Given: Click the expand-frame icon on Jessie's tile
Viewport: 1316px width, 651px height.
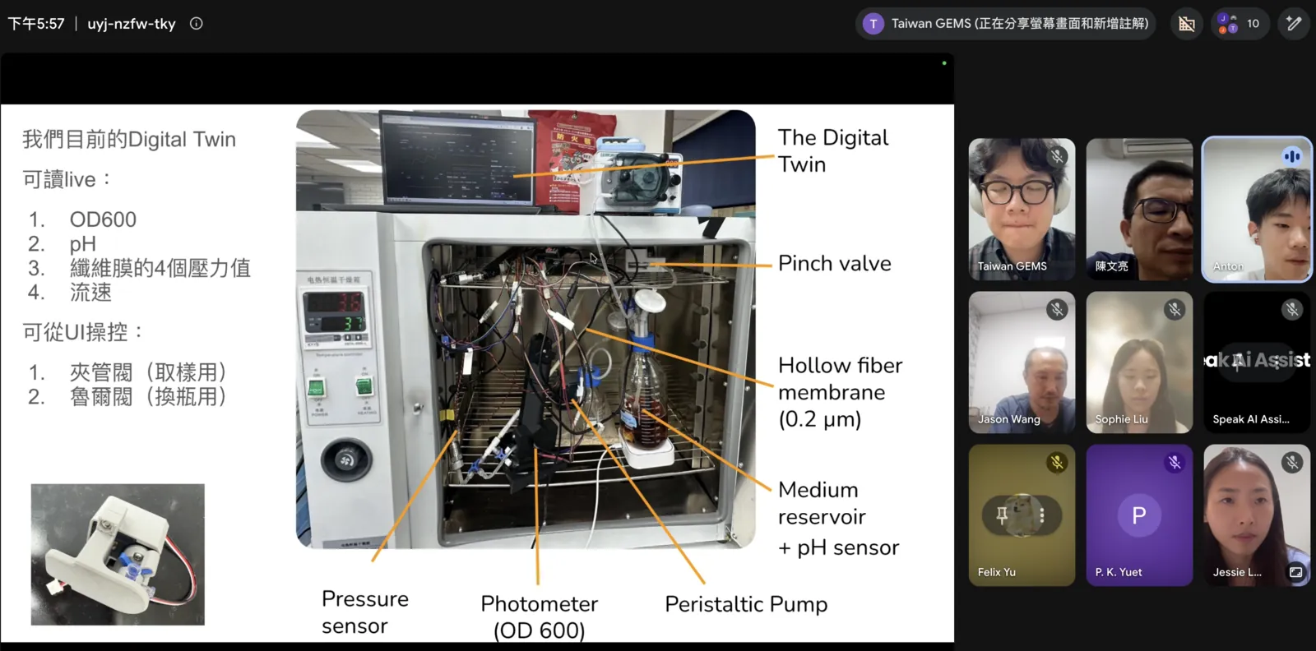Looking at the screenshot, I should tap(1295, 572).
